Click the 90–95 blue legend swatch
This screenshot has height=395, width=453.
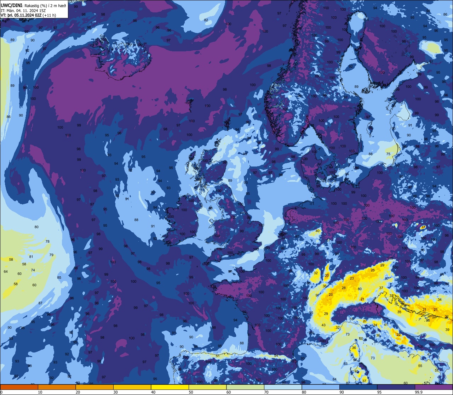[358, 387]
